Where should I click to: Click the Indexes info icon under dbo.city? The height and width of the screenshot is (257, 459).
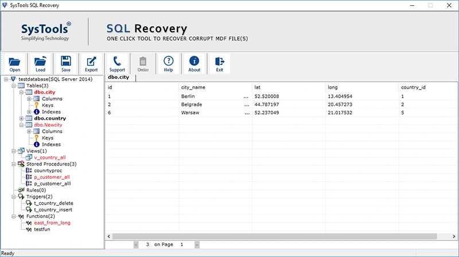pos(37,112)
